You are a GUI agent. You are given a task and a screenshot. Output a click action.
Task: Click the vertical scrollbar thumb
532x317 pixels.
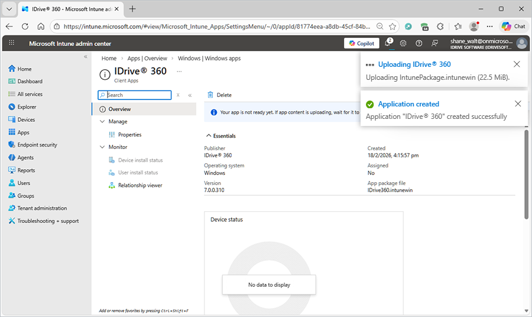(526, 174)
